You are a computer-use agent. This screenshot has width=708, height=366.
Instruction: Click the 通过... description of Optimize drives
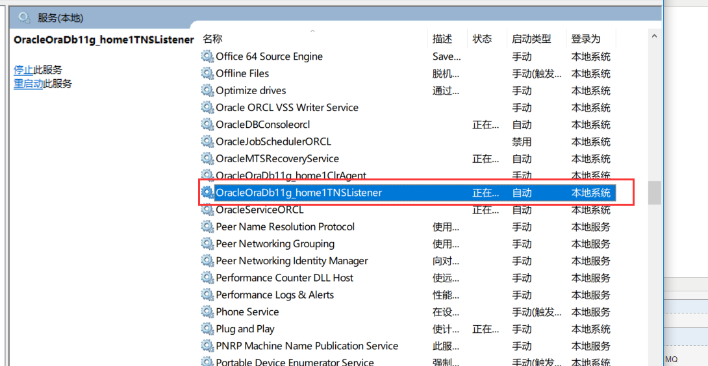coord(446,91)
